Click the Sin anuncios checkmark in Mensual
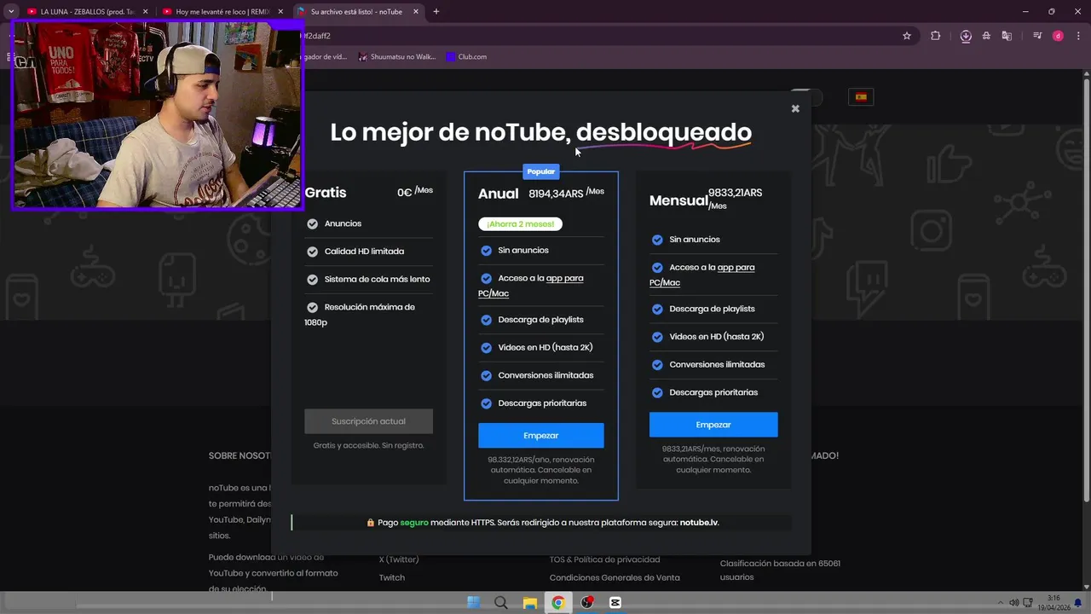 click(x=657, y=240)
